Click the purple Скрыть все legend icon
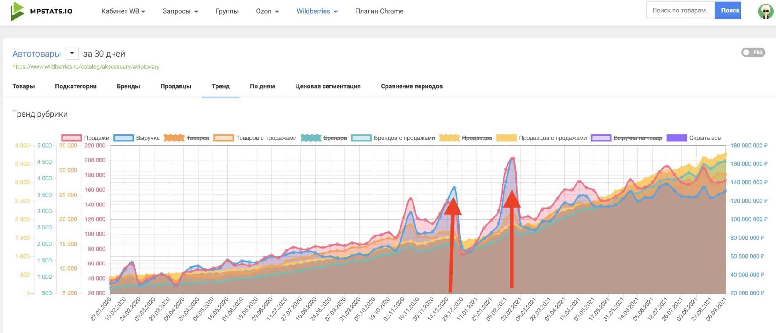Image resolution: width=776 pixels, height=333 pixels. [x=677, y=138]
